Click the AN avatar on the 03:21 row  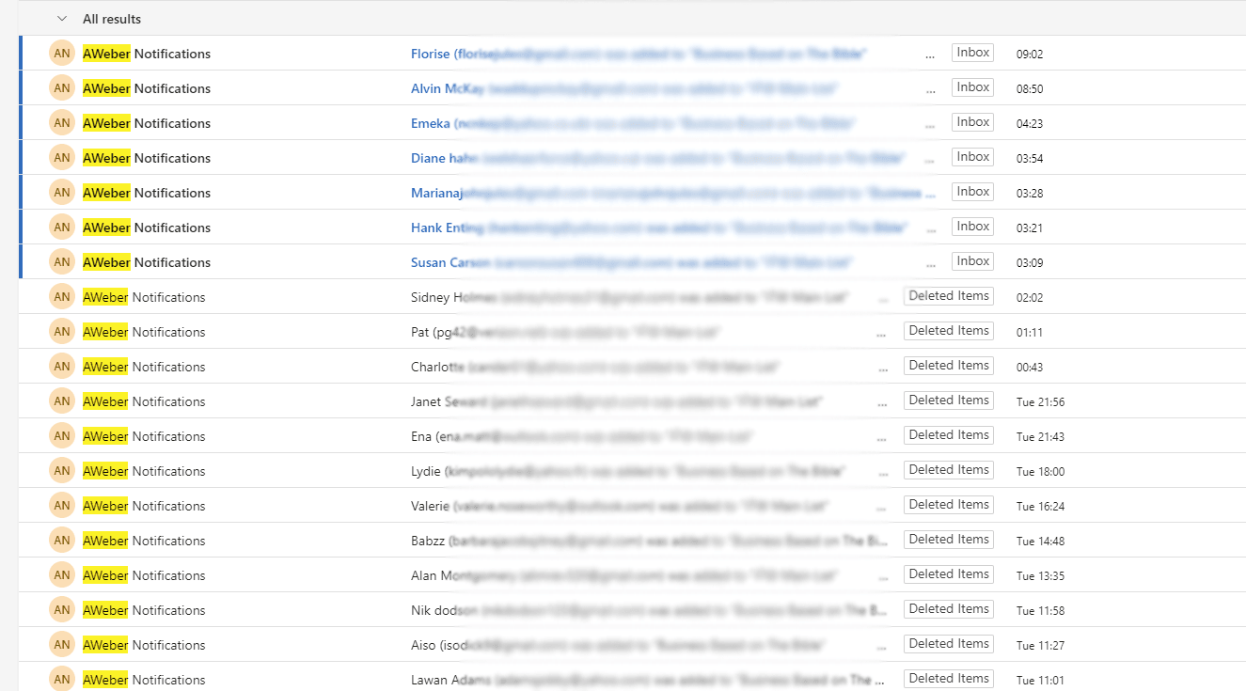click(62, 228)
